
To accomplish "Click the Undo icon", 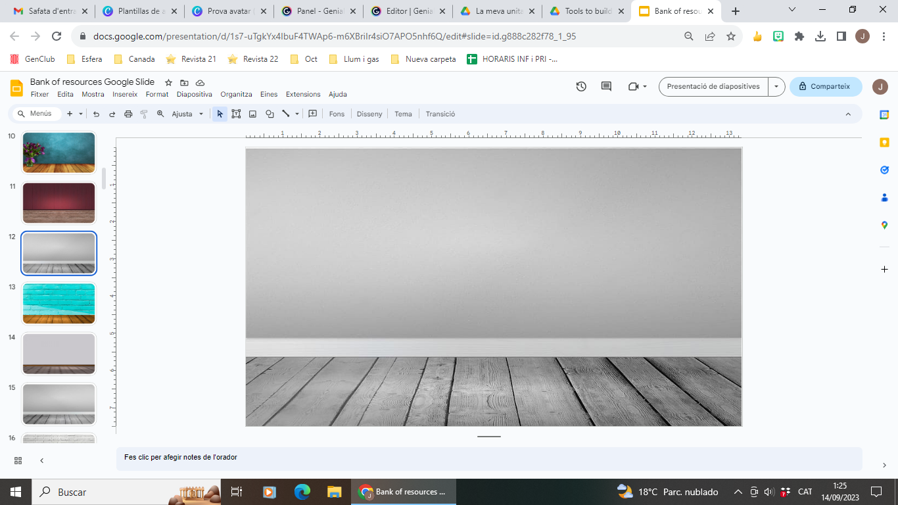I will (x=96, y=114).
